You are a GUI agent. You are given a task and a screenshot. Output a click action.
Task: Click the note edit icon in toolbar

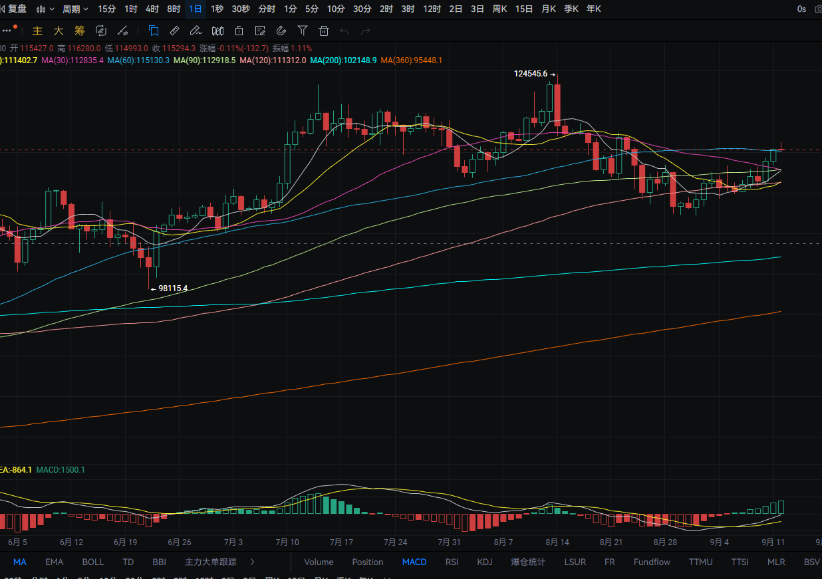click(x=260, y=31)
